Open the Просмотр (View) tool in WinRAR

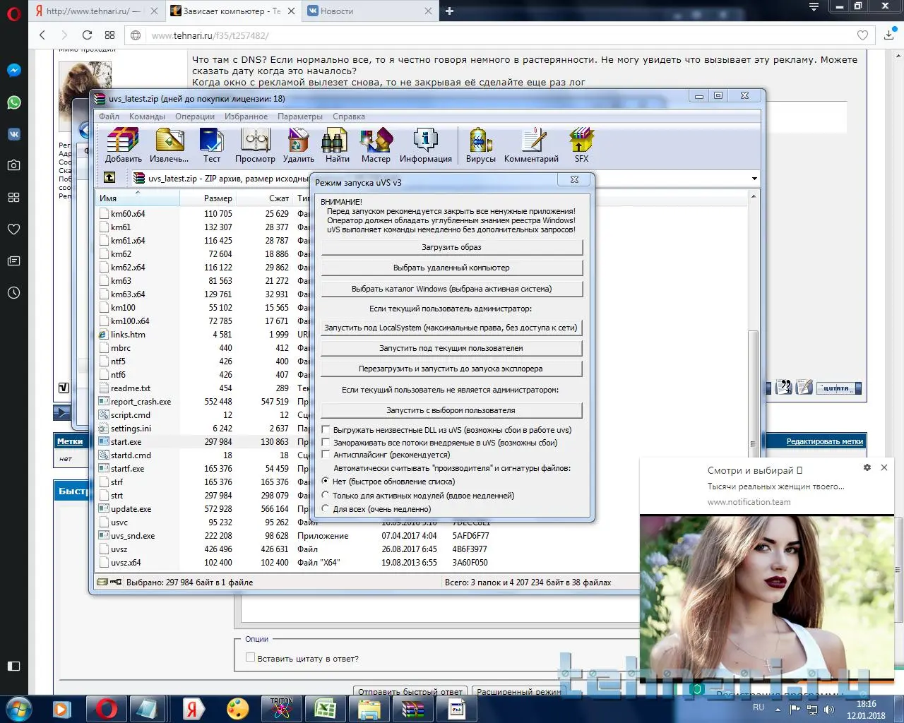pos(255,145)
